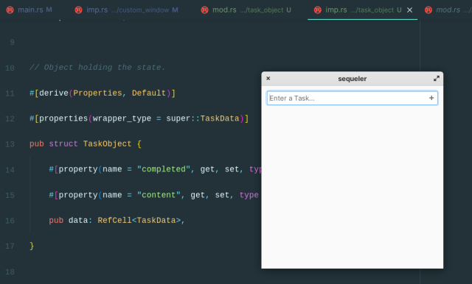472x284 pixels.
Task: Click the plus icon to add task
Action: [x=431, y=98]
